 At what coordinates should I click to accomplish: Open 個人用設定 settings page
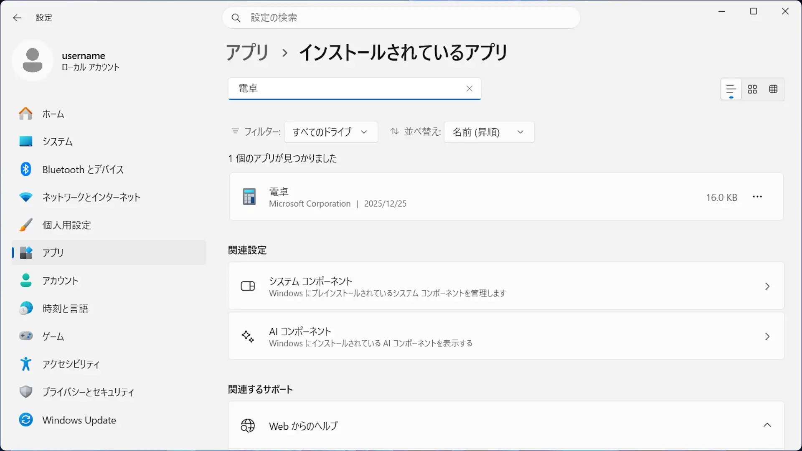[x=109, y=225]
